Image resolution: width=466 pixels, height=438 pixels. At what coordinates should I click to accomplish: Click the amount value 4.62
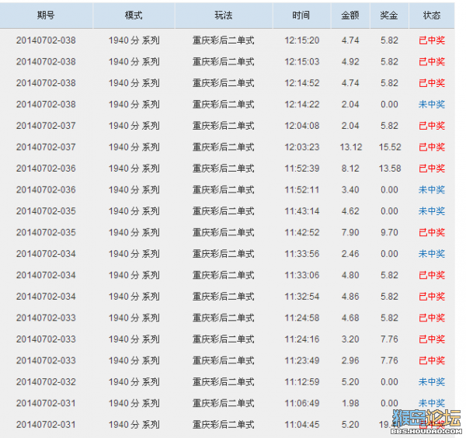[x=350, y=211]
